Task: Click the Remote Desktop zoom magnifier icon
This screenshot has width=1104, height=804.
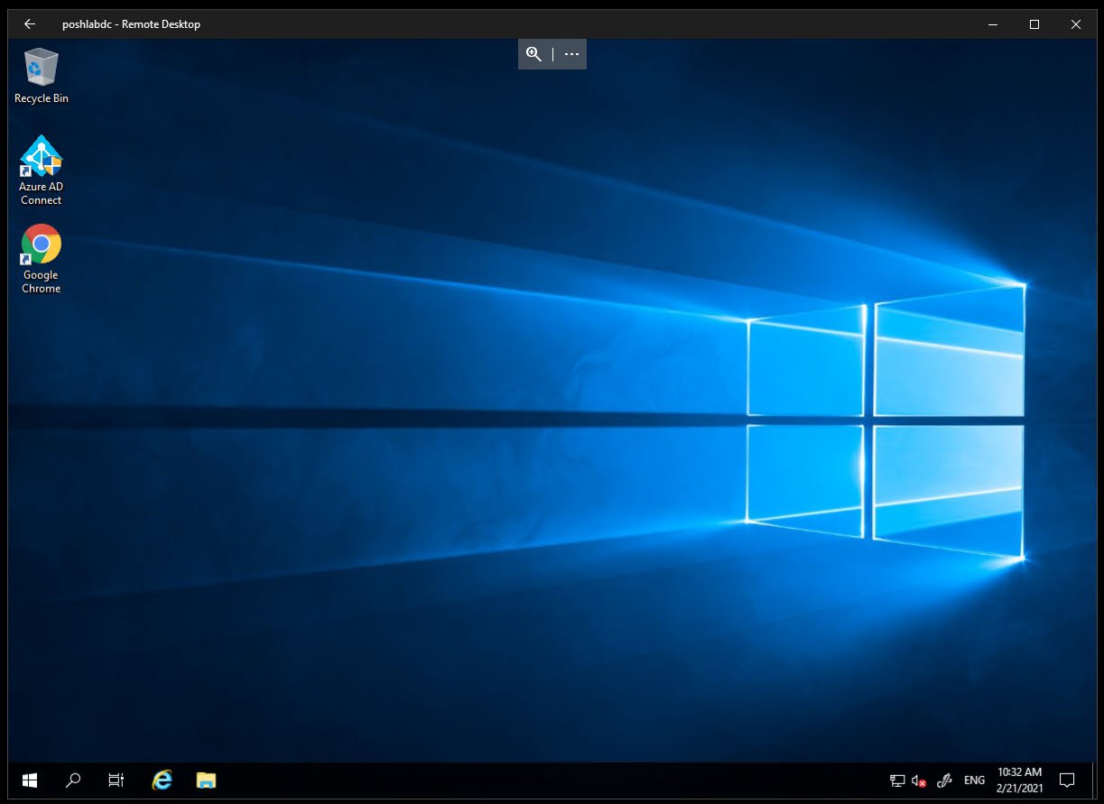Action: 534,54
